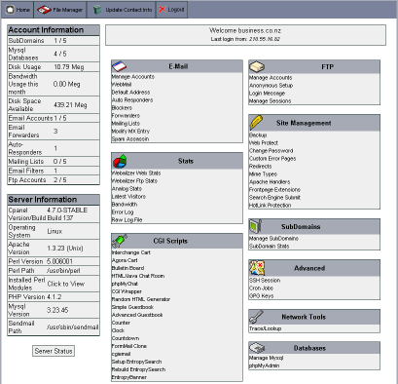Open the HotLink Protection link
398x384 pixels.
271,206
